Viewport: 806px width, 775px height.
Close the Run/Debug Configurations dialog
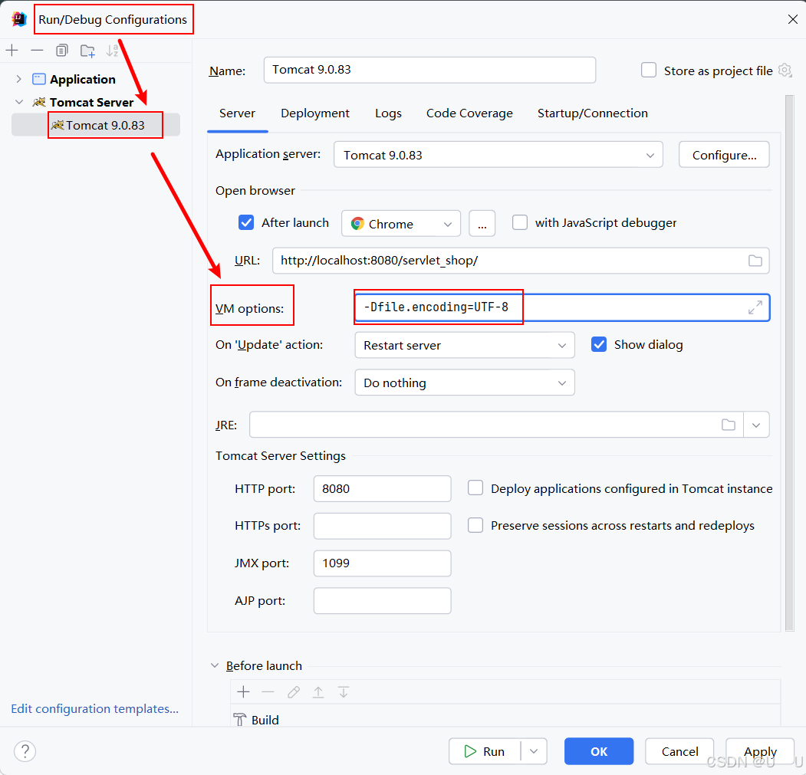tap(793, 19)
